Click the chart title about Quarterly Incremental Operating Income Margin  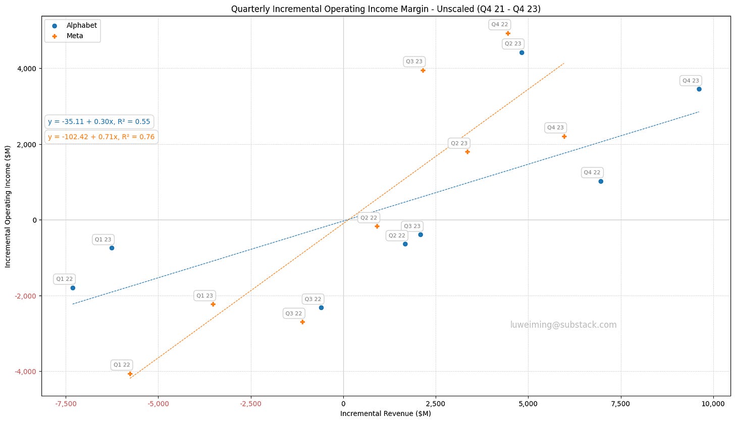386,9
